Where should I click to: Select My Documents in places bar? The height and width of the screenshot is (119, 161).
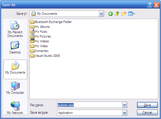pyautogui.click(x=15, y=69)
